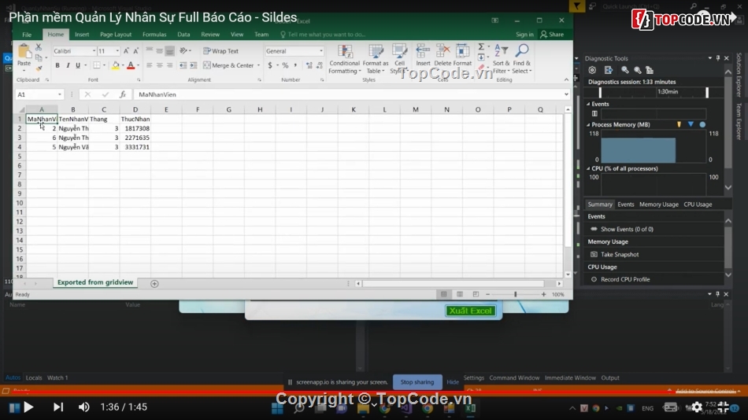This screenshot has width=748, height=420.
Task: Open the Memory Usage tab in Diagnostic Tools
Action: point(658,204)
